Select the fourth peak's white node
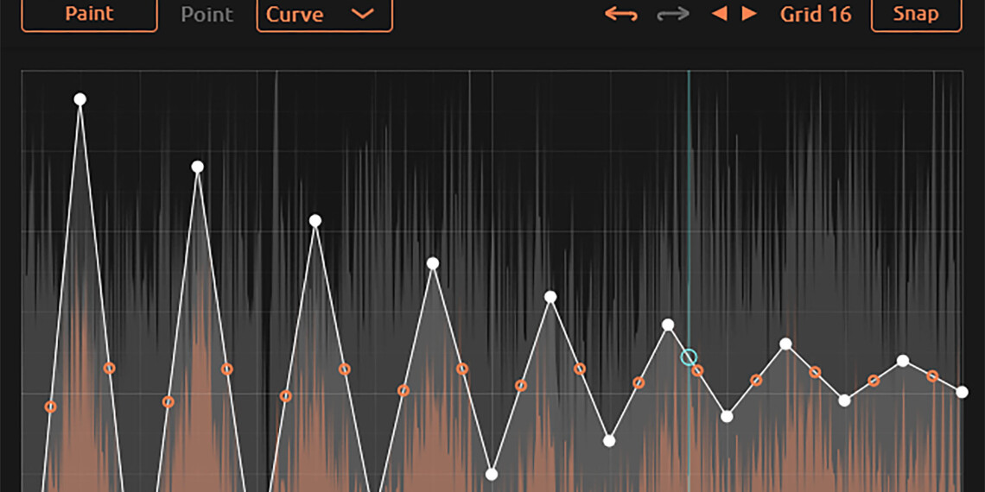The height and width of the screenshot is (492, 985). point(433,263)
